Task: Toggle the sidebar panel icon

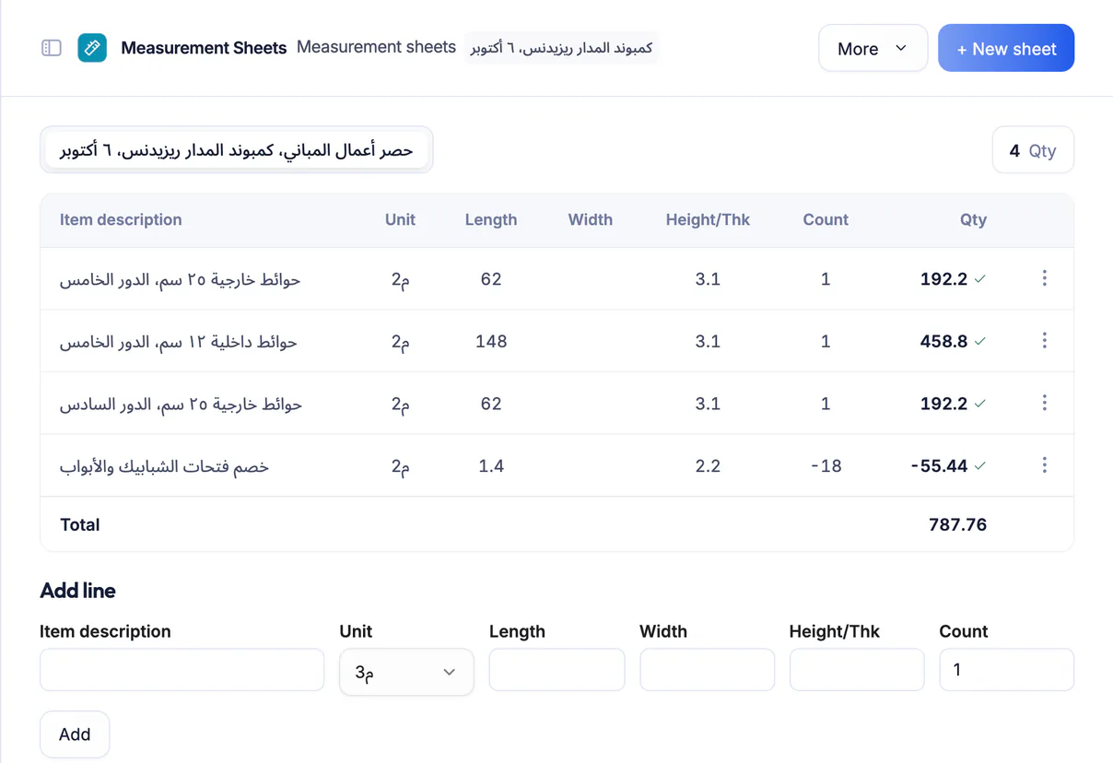Action: click(x=52, y=48)
